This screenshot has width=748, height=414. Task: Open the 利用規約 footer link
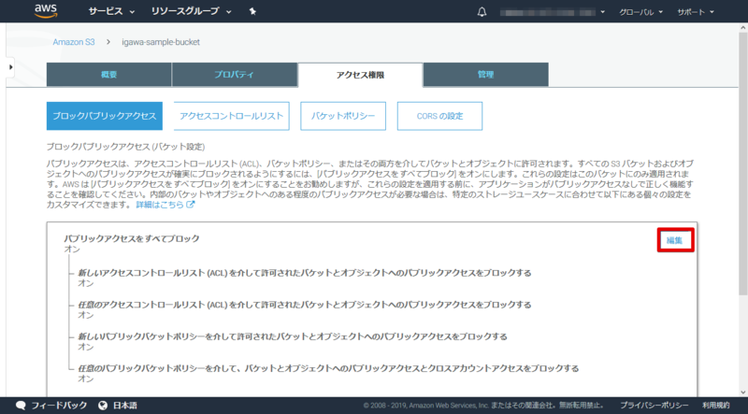pos(716,406)
